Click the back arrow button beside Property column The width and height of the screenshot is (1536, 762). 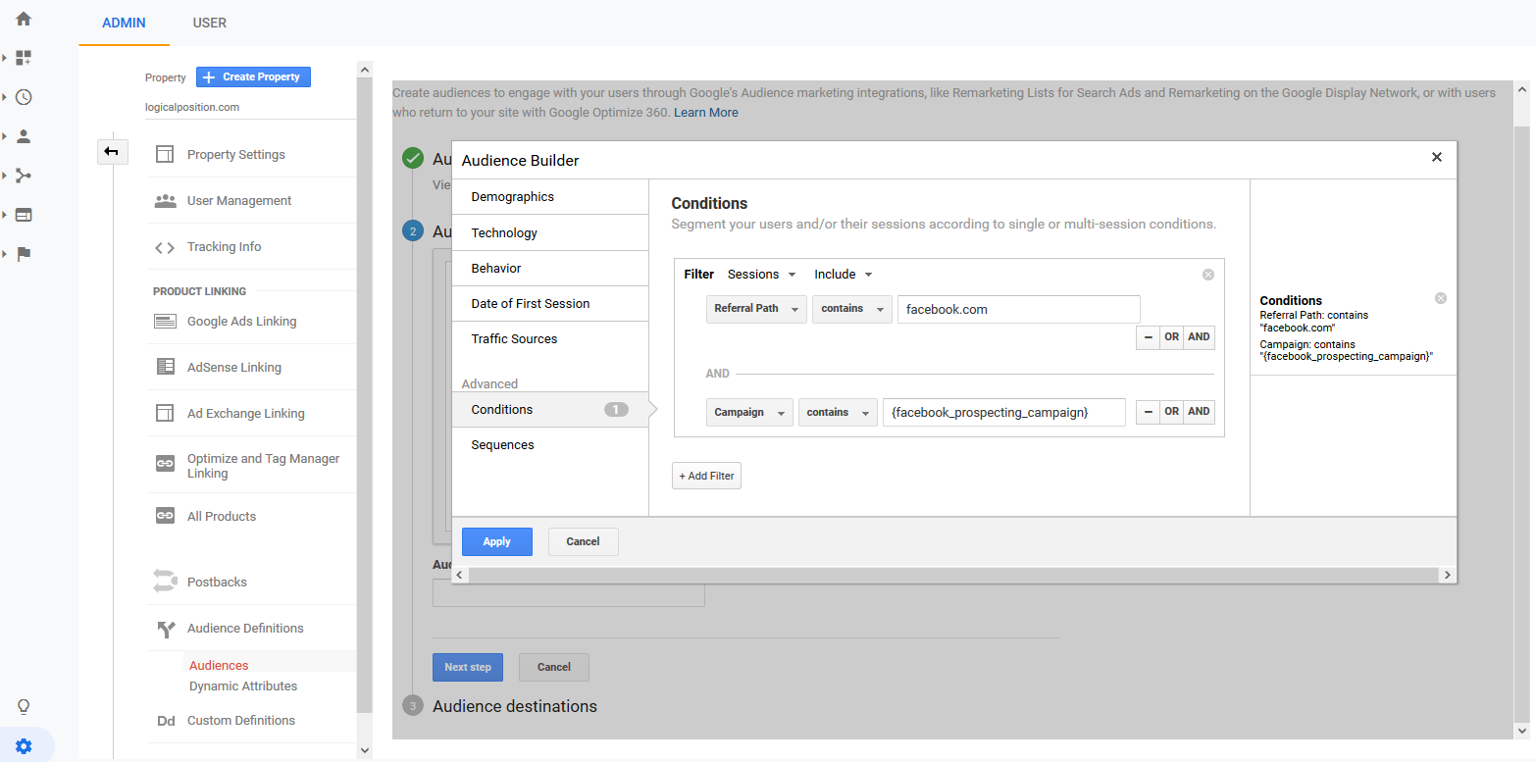tap(112, 151)
